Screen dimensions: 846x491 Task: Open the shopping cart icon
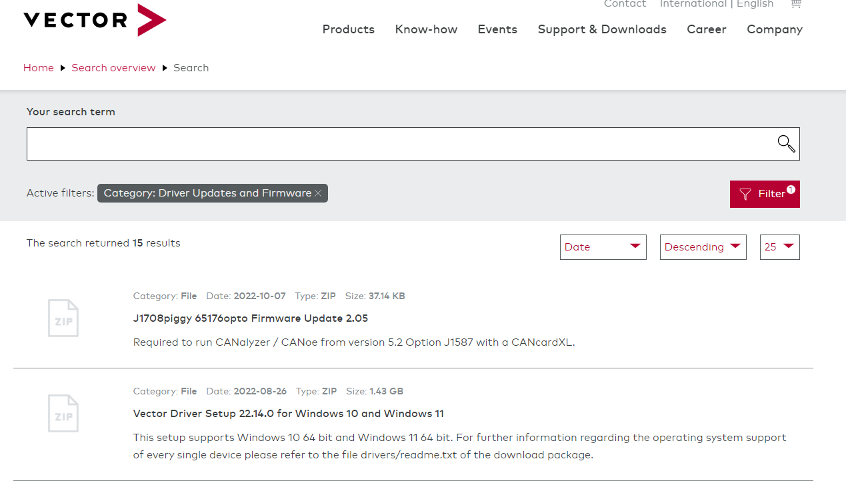tap(795, 3)
